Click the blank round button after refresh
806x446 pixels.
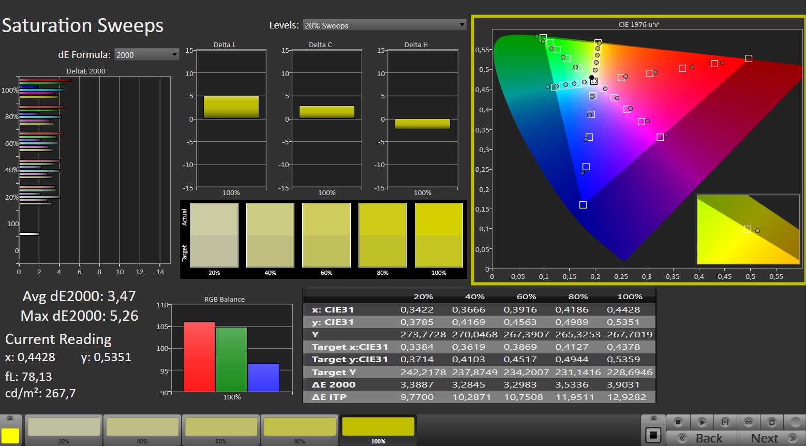795,422
